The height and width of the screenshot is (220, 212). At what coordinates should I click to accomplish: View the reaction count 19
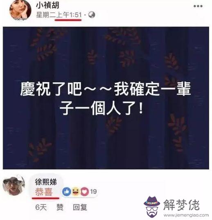tap(93, 191)
